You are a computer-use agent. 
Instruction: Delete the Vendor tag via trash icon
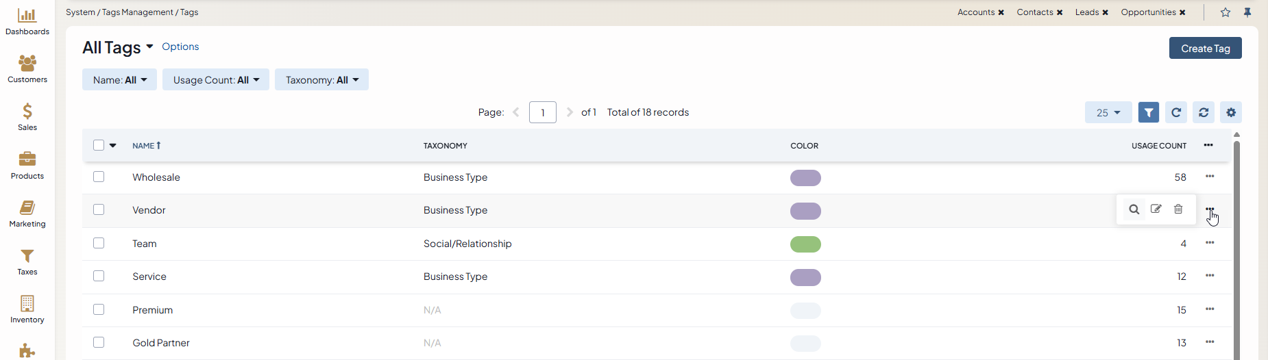(1178, 209)
